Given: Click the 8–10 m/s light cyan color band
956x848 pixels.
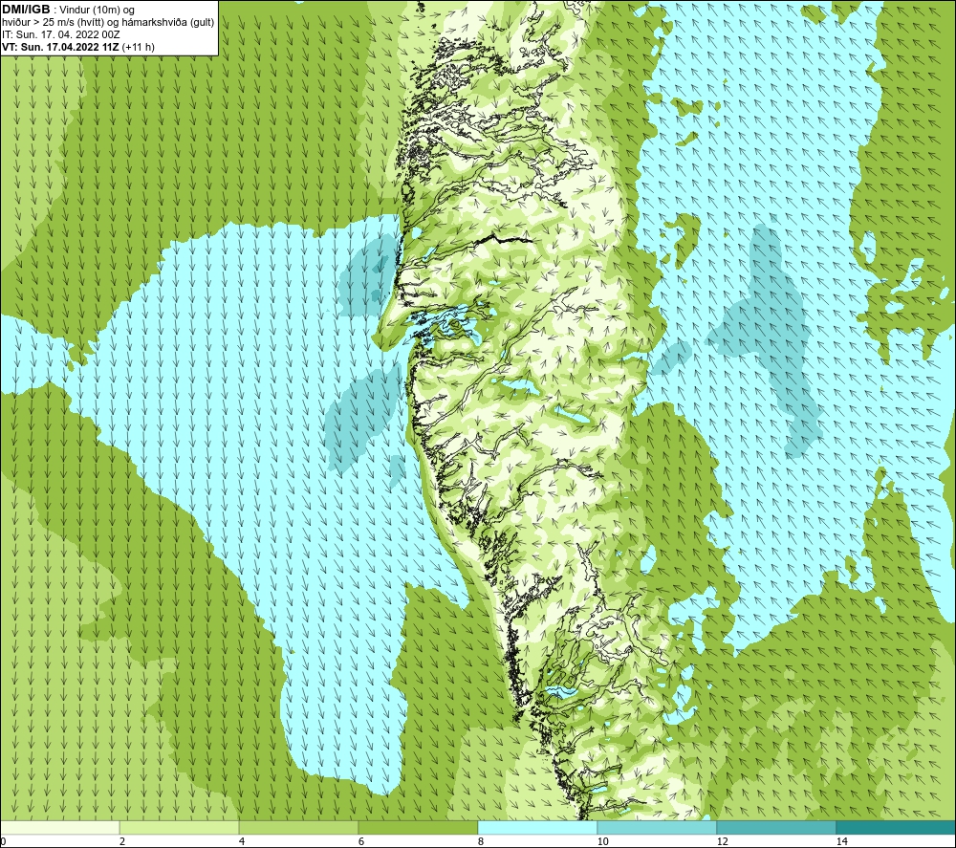Looking at the screenshot, I should [537, 828].
